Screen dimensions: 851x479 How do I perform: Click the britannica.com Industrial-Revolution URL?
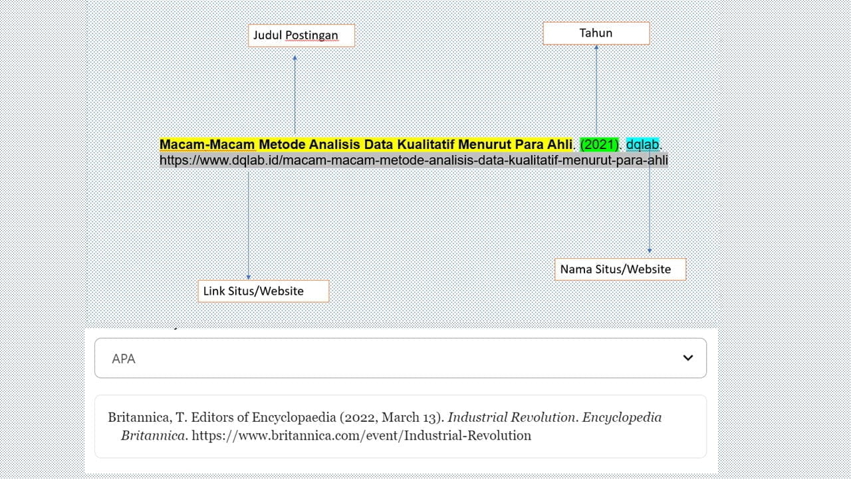click(362, 436)
